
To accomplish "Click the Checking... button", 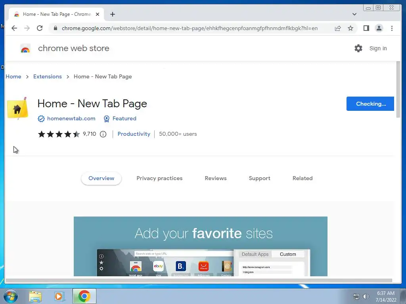I will (x=370, y=104).
